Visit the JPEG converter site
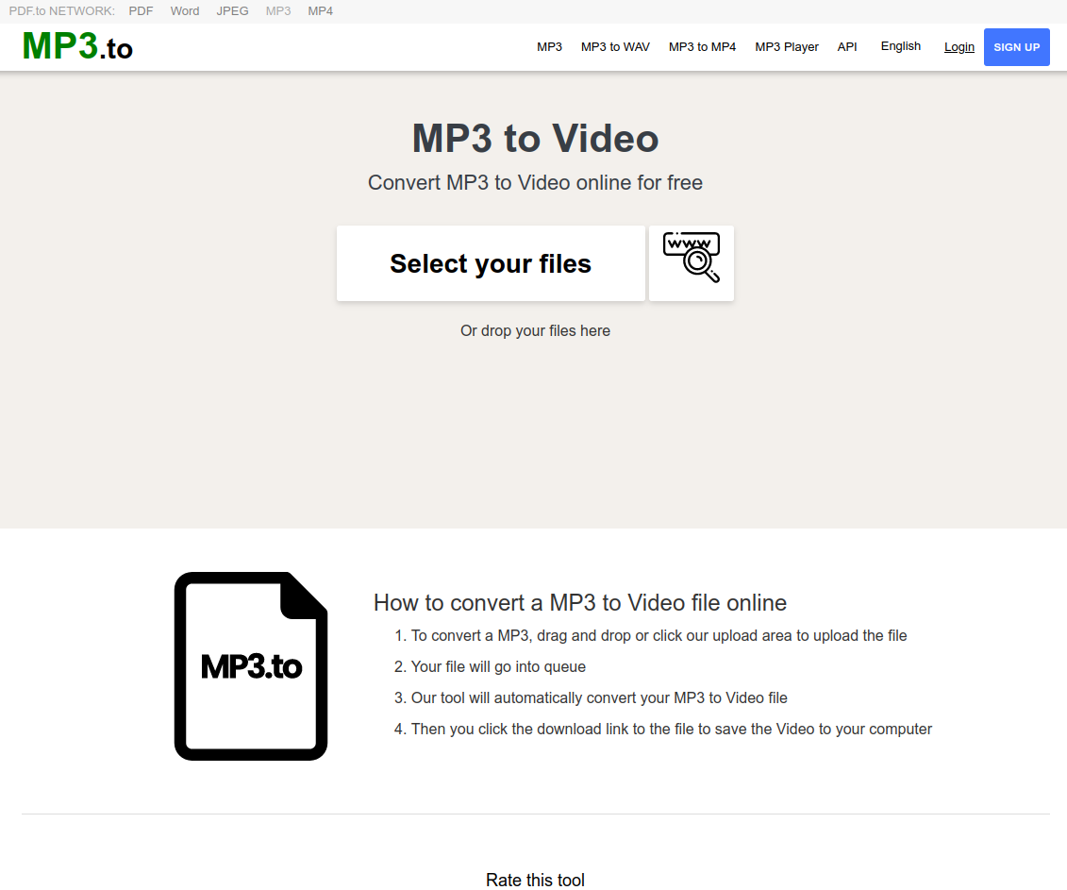Screen dimensions: 1067x890 232,10
